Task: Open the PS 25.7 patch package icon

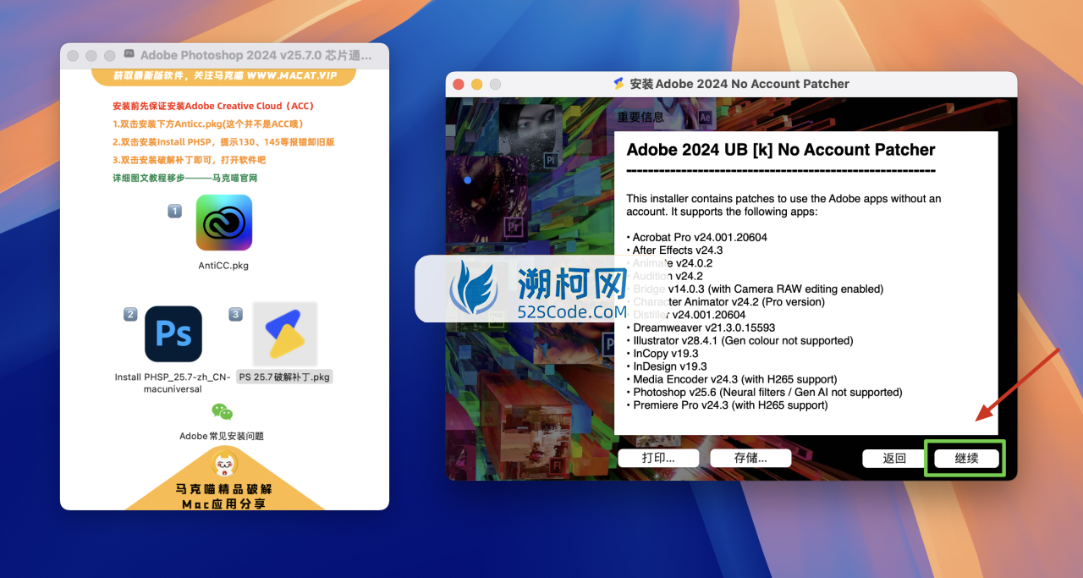Action: click(284, 333)
